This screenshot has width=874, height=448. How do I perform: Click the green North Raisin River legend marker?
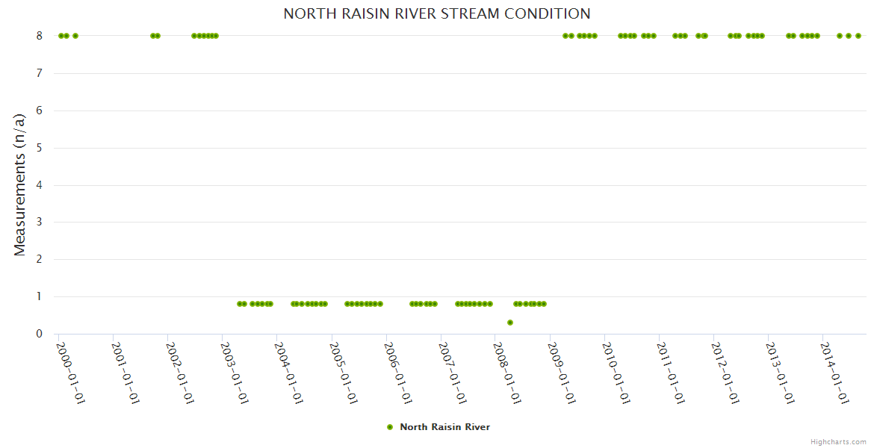389,427
